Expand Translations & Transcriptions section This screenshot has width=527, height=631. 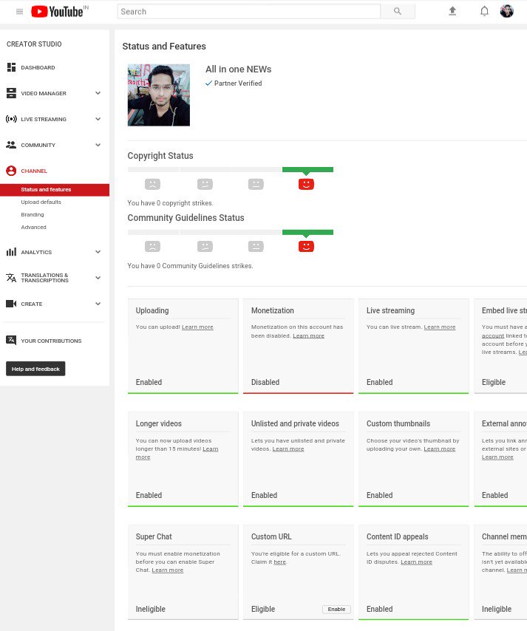click(x=98, y=278)
